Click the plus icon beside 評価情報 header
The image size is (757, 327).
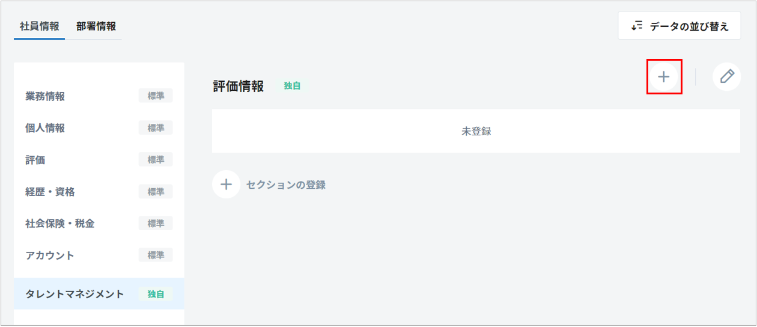tap(663, 77)
